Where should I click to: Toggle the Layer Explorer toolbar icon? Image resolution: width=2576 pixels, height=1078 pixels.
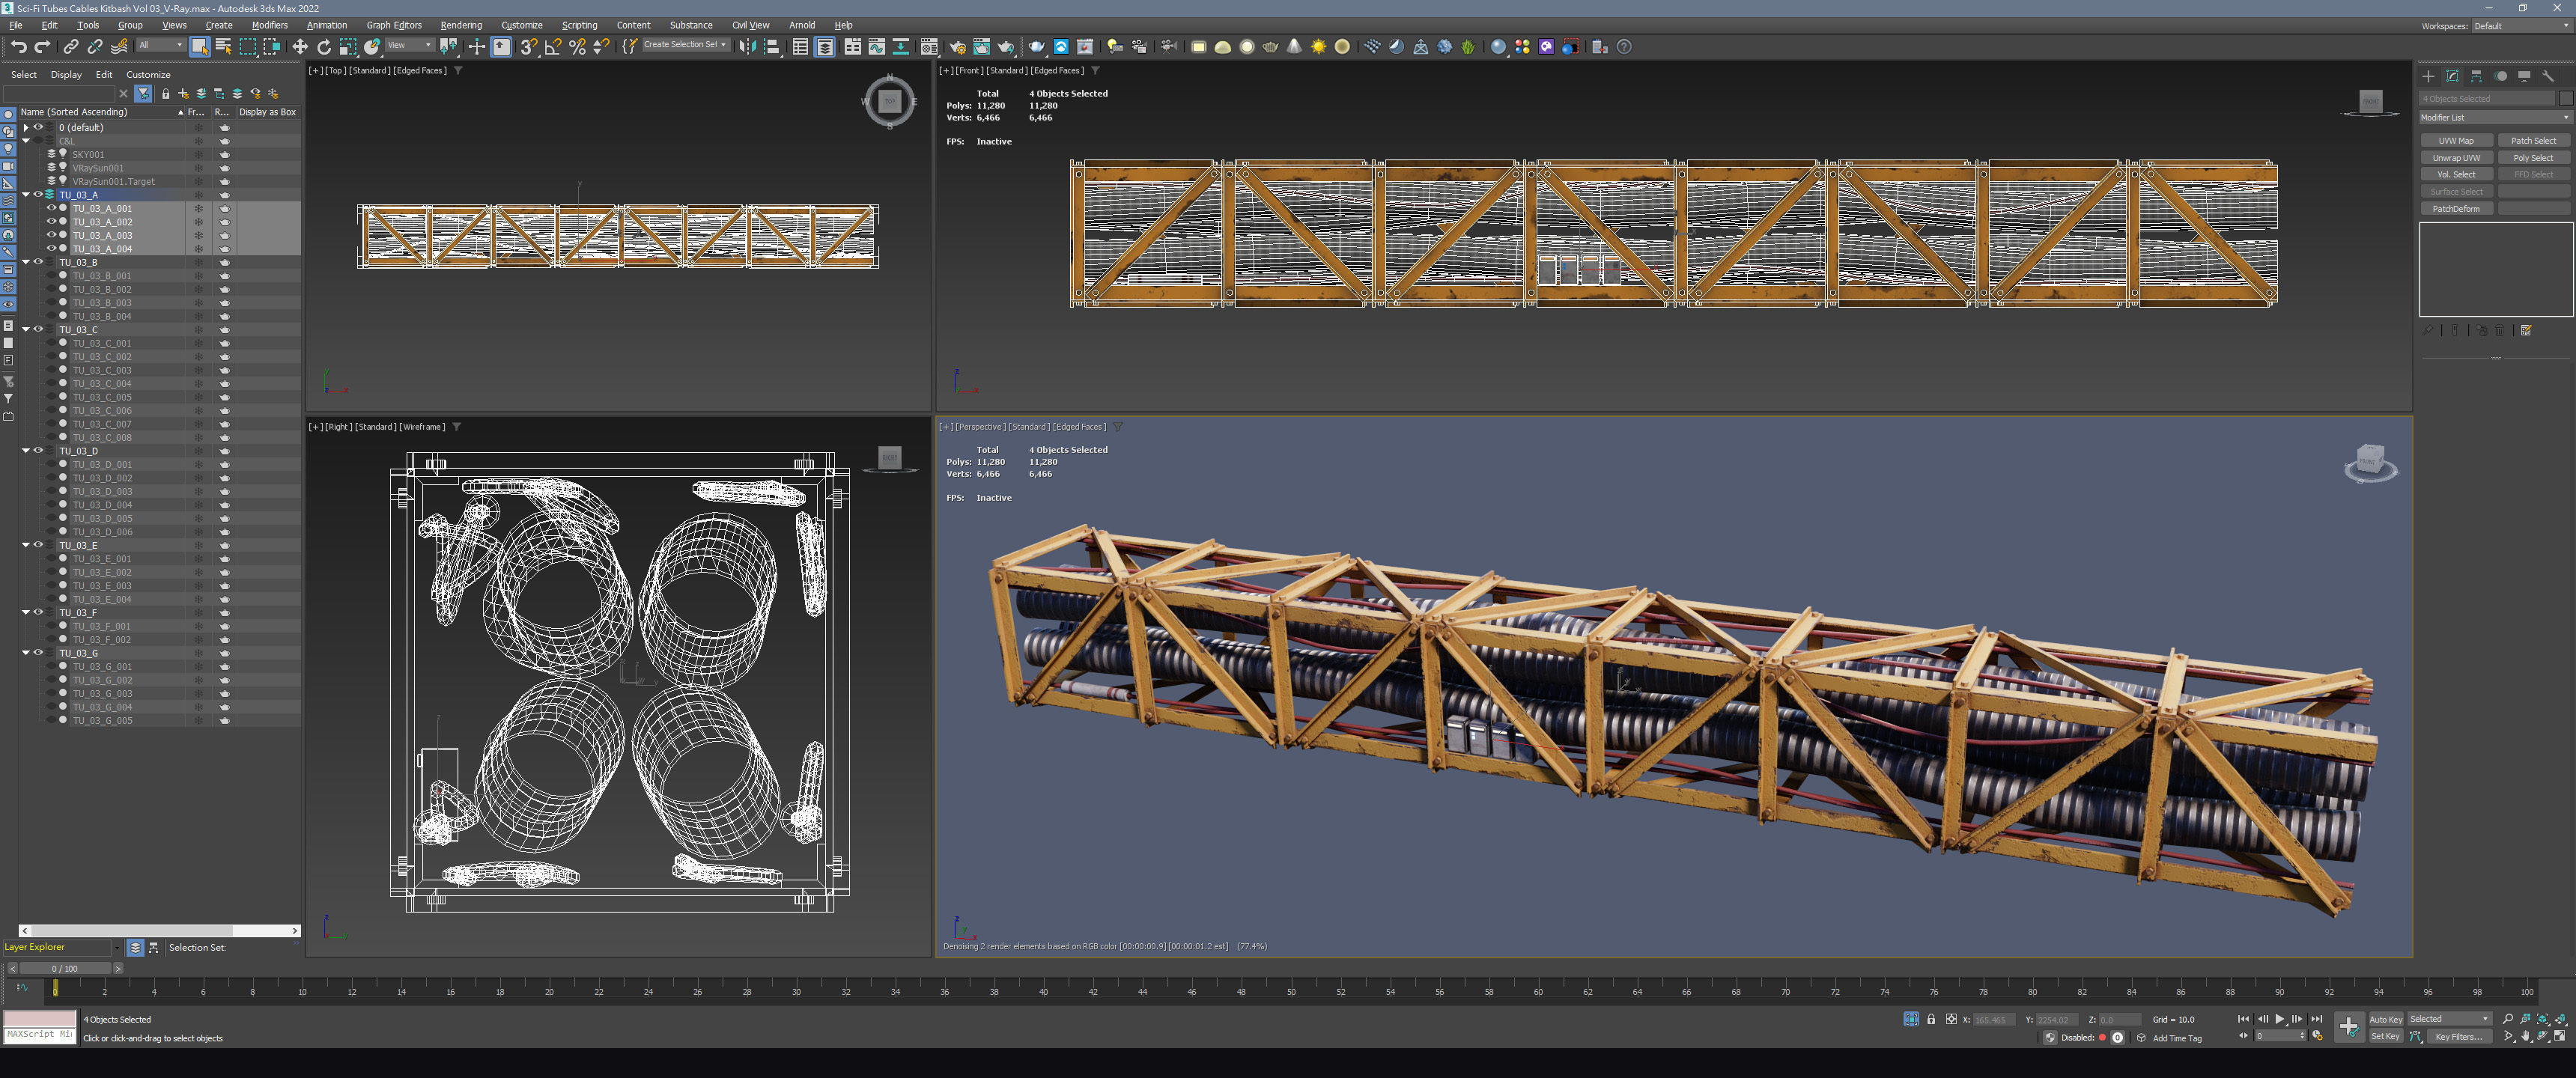pyautogui.click(x=825, y=47)
